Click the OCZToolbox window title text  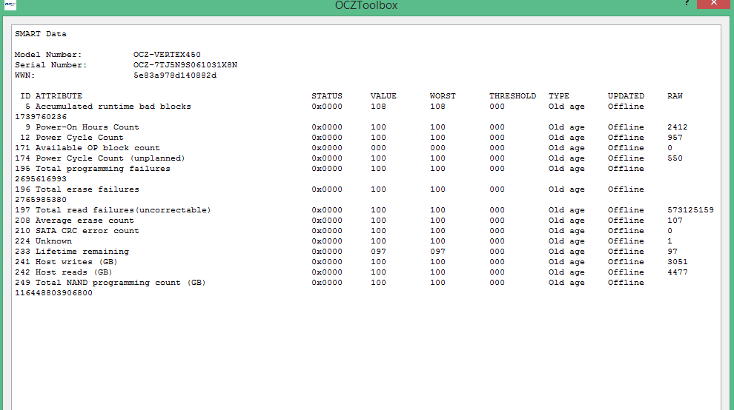point(366,5)
